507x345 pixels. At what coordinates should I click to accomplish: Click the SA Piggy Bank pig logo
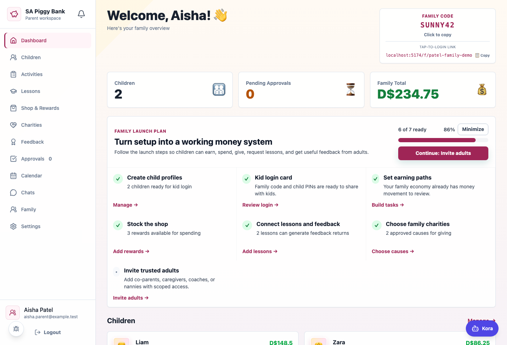(x=14, y=14)
